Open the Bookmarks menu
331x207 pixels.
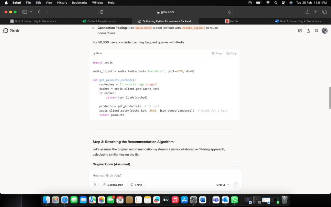pos(80,3)
